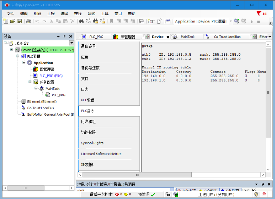The width and height of the screenshot is (275, 199).
Task: Open the 备份与还原 device page
Action: tap(109, 68)
